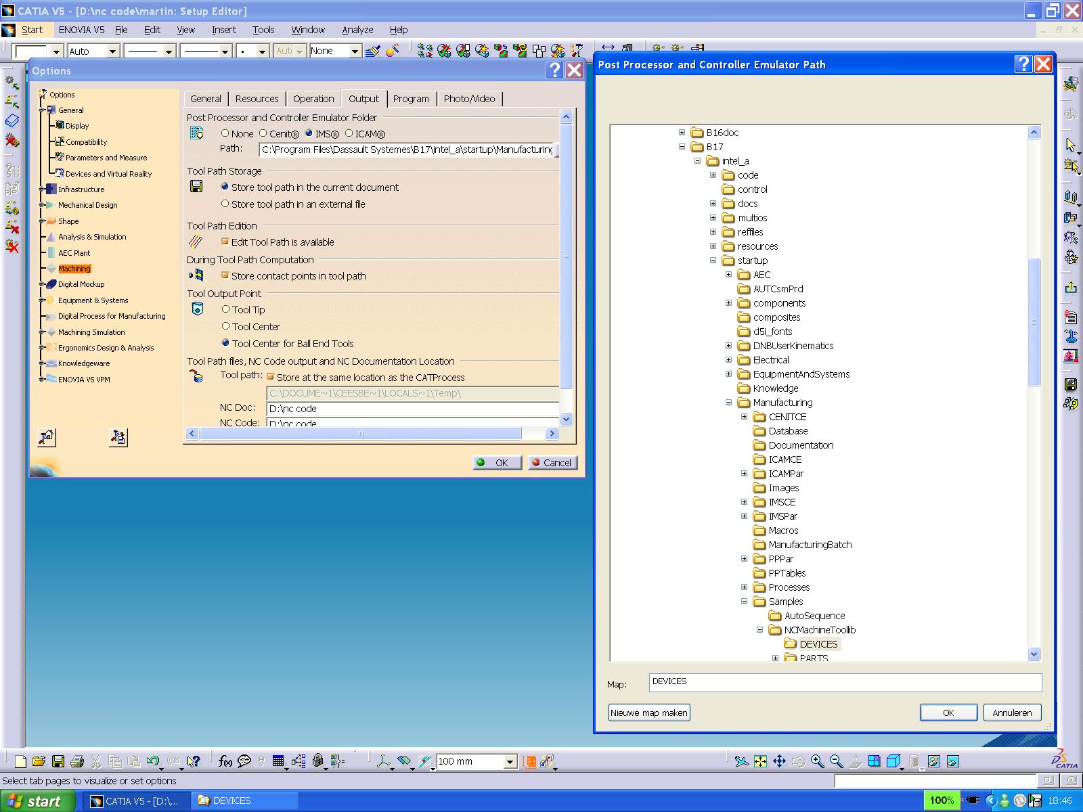This screenshot has width=1083, height=812.
Task: Click the Zoom In magnifier icon
Action: (x=817, y=761)
